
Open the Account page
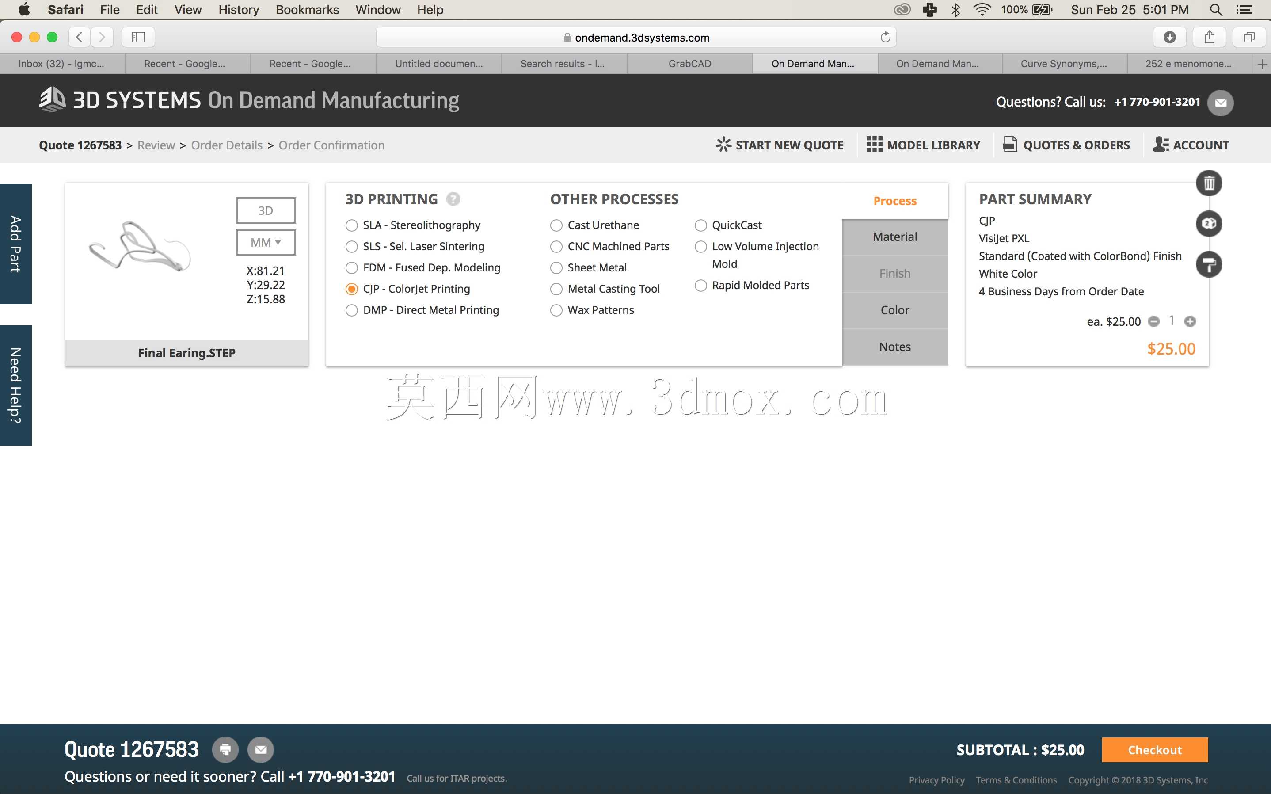[1191, 145]
